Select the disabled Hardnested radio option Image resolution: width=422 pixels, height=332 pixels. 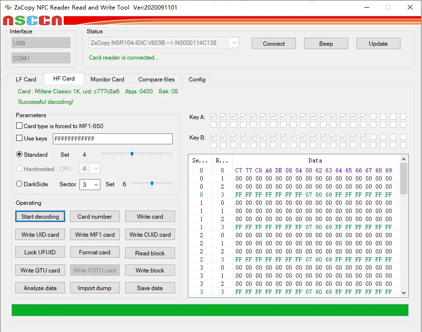(19, 169)
